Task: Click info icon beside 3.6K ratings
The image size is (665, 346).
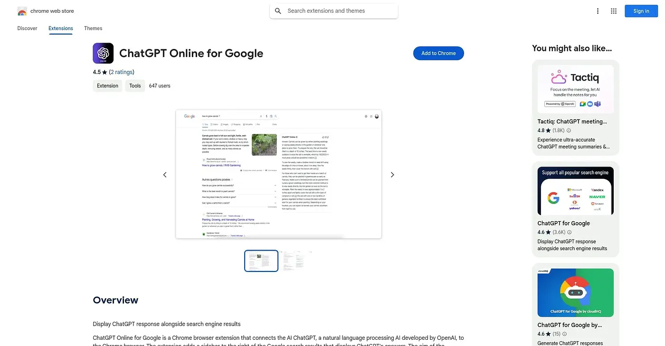Action: coord(569,233)
